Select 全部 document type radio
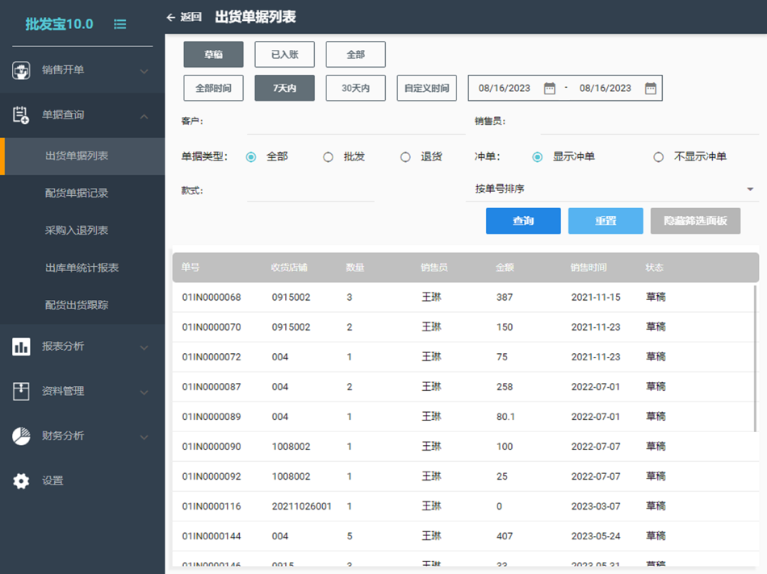767x574 pixels. coord(251,157)
